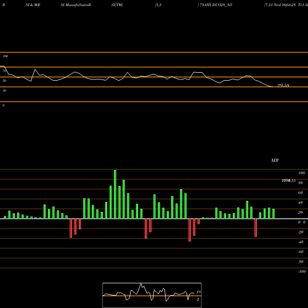Viewport: 308px width, 308px height.
Task: Select the RSI axis label 70
Action: 4,71
